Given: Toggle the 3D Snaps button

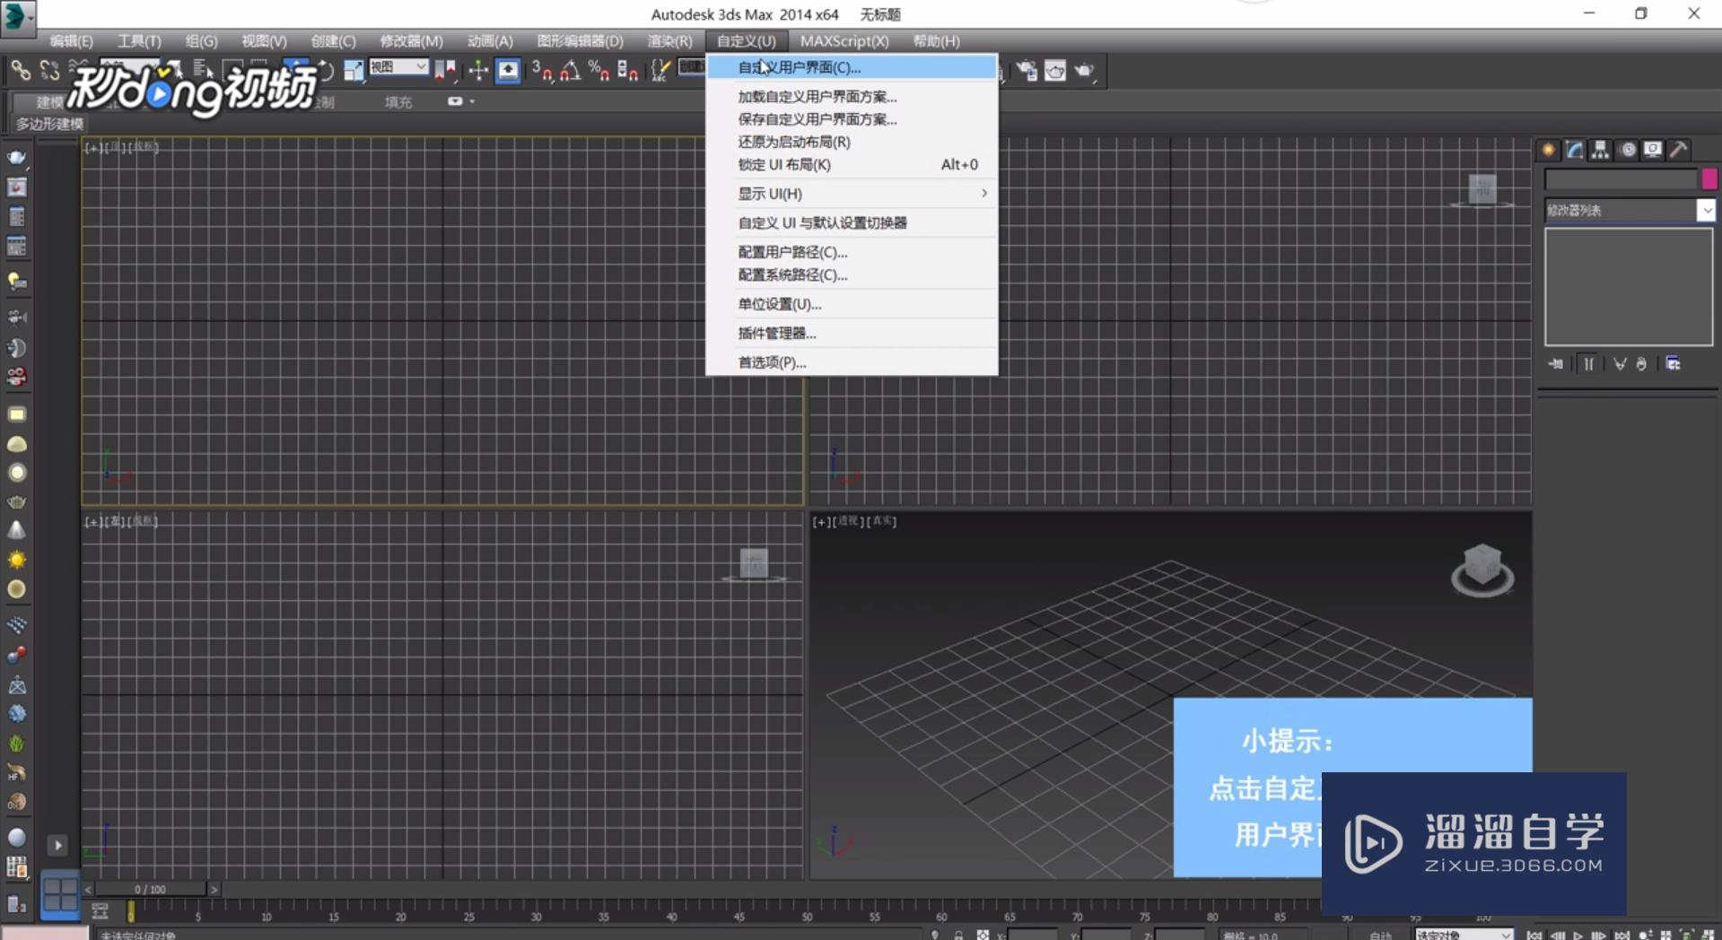Looking at the screenshot, I should pyautogui.click(x=542, y=71).
